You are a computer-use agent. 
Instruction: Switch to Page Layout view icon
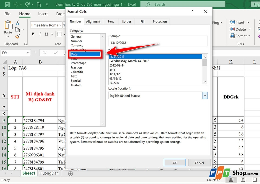243,180
